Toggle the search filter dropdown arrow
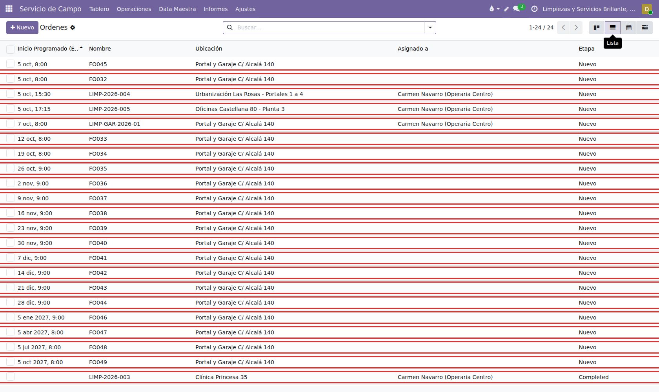This screenshot has width=659, height=392. pos(430,27)
